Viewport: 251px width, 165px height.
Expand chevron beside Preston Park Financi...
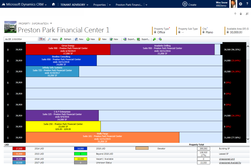click(x=146, y=5)
